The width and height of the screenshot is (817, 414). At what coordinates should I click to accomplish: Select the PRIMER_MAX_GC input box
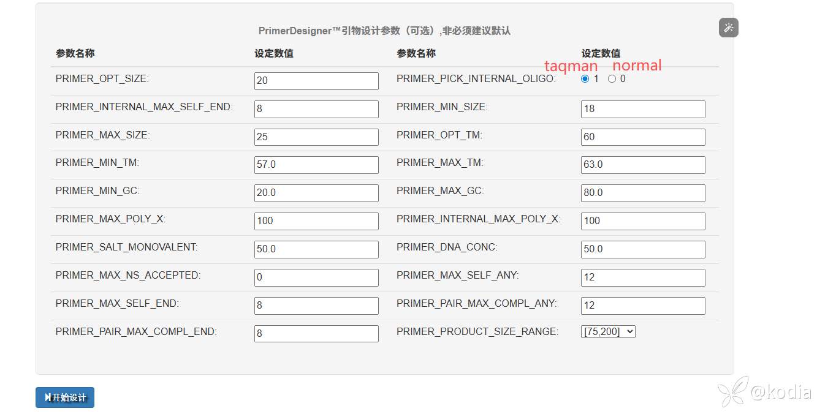tap(643, 193)
